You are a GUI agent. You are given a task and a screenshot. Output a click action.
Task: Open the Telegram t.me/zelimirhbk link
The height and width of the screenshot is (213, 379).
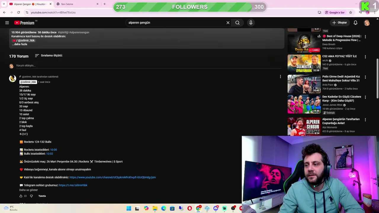pos(73,185)
